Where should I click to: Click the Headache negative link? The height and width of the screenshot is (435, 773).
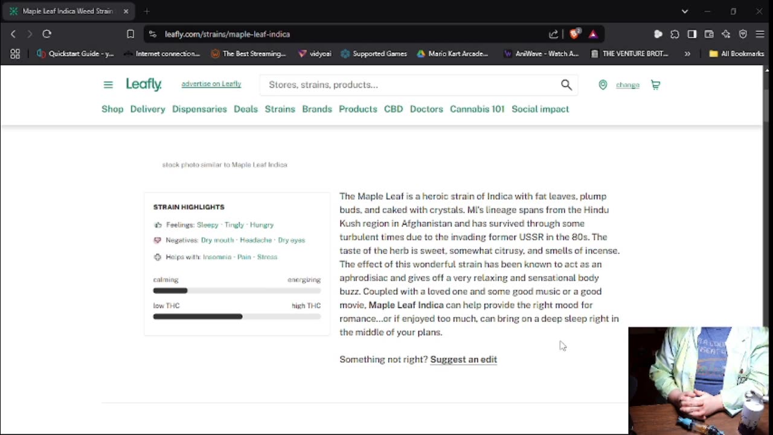(x=255, y=240)
